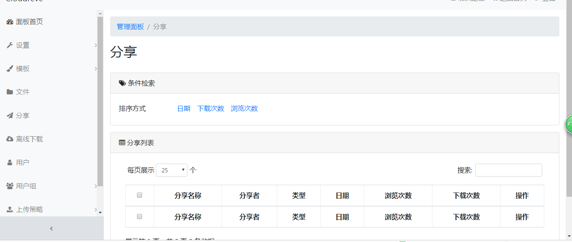Select the folder icon beside 文件
572x242 pixels.
pos(9,92)
